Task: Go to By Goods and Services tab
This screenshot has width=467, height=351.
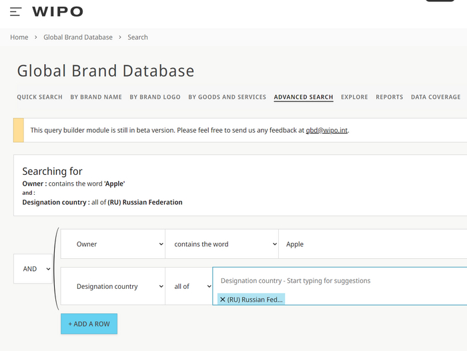Action: point(227,97)
